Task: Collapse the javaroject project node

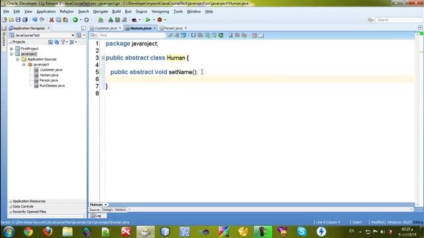Action: tap(11, 54)
